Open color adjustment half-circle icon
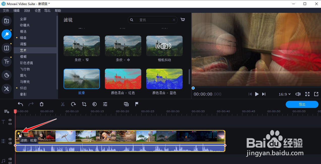 point(95,104)
